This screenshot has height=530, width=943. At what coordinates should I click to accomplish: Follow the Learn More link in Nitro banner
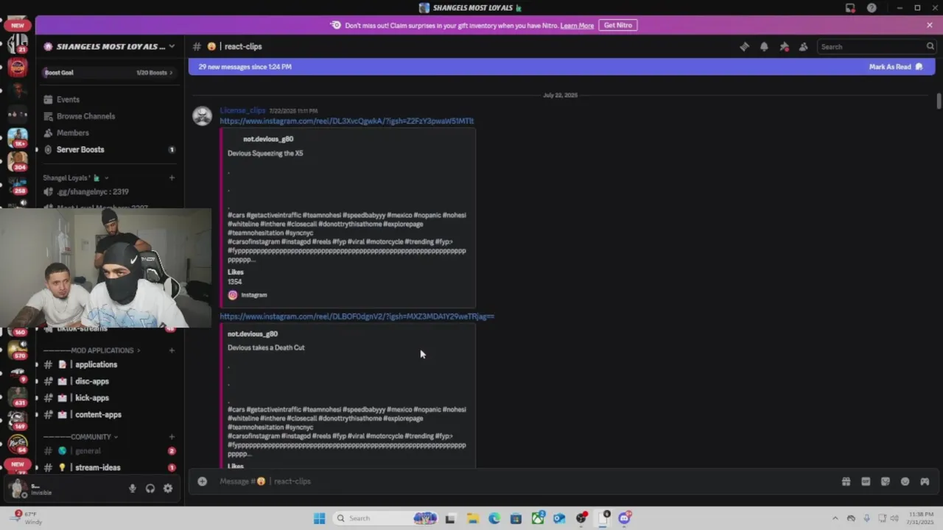[577, 25]
